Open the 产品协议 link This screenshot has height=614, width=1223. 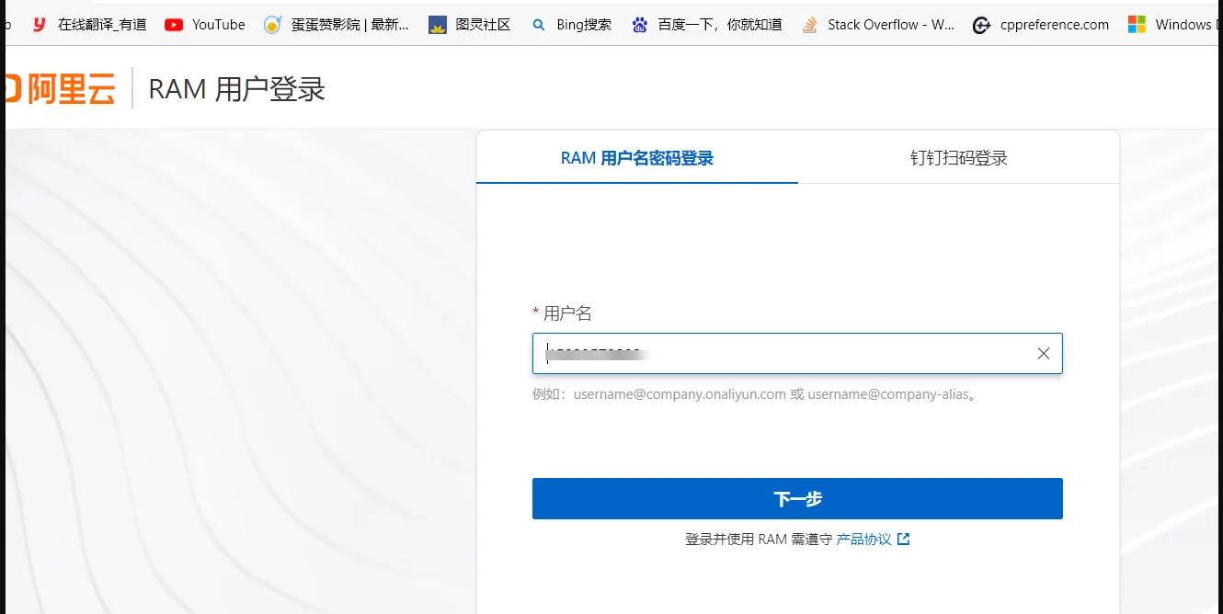pos(863,540)
